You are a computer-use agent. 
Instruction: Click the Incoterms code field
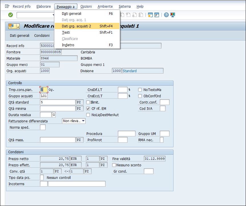pyautogui.click(x=44, y=184)
